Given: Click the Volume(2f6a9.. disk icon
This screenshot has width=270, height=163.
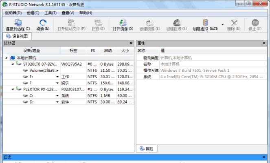Looking at the screenshot, I should tap(25, 70).
